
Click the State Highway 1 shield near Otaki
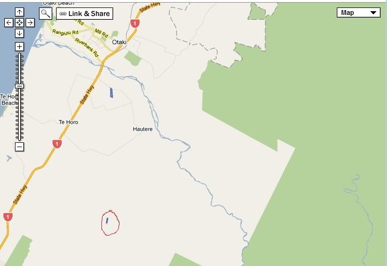pos(135,23)
